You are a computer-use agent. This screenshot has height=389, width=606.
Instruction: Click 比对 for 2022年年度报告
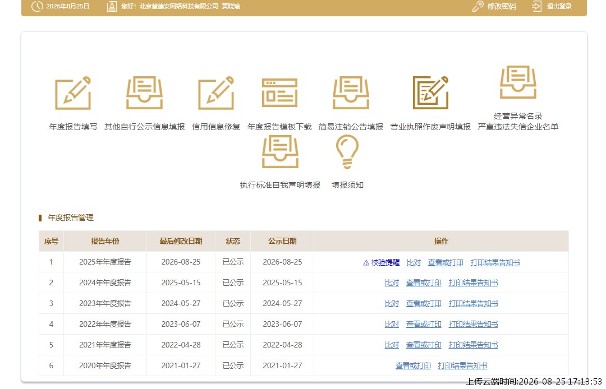click(392, 324)
